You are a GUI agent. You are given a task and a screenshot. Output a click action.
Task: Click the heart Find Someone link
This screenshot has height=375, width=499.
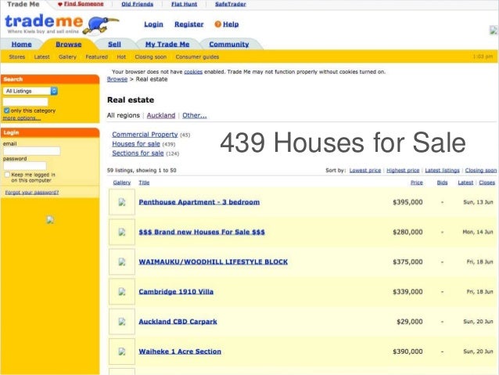tap(81, 4)
